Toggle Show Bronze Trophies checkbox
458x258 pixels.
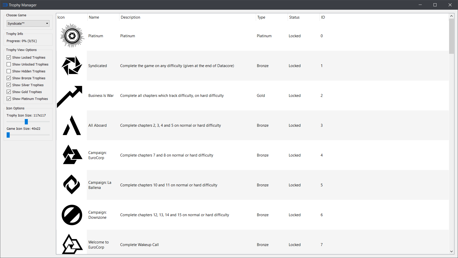tap(9, 78)
